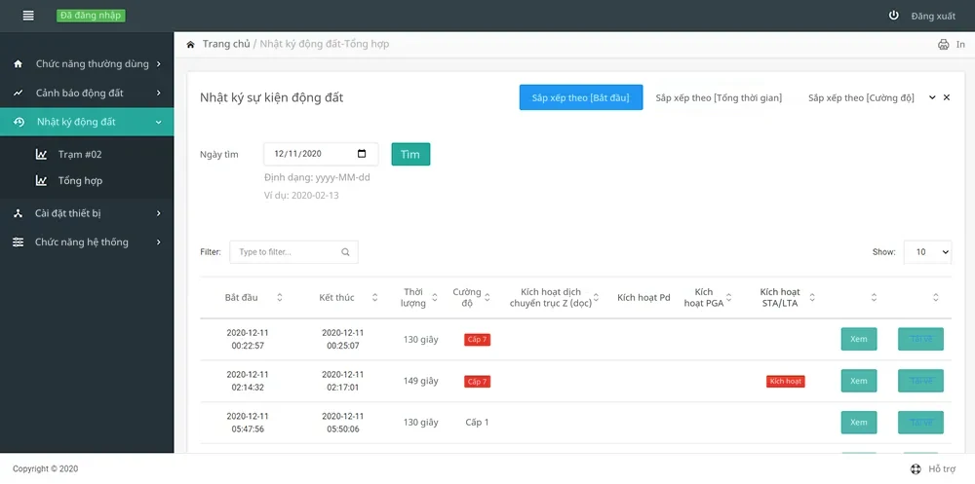Viewport: 975px width, 484px height.
Task: Expand the Cảnh báo động đất menu
Action: [x=159, y=93]
